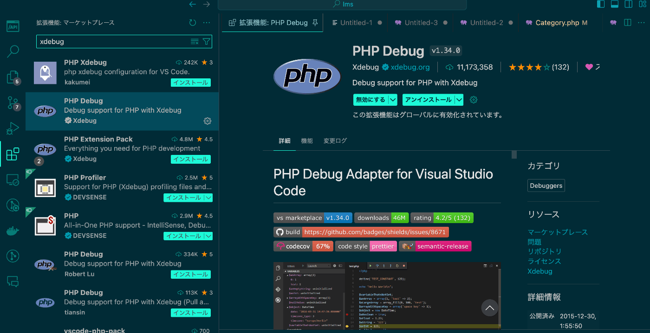Open the Git graph icon above chat icon

pos(13,256)
